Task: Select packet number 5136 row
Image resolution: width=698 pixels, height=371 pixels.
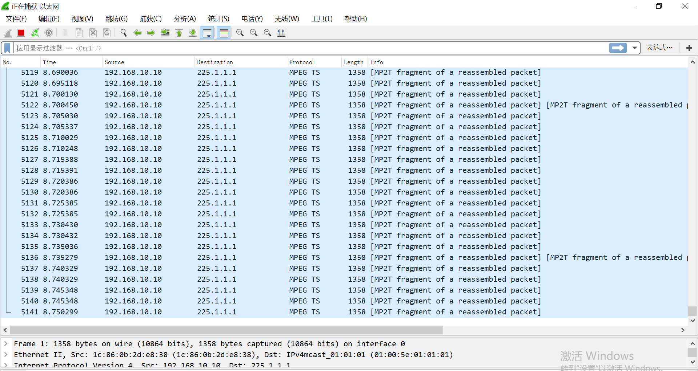Action: point(344,257)
